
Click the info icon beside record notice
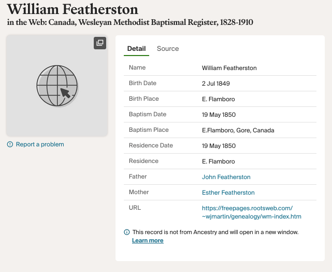click(126, 232)
